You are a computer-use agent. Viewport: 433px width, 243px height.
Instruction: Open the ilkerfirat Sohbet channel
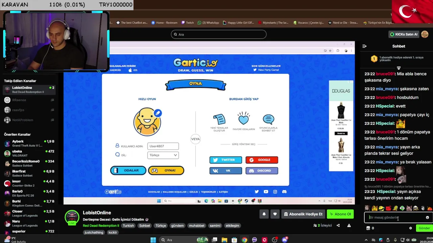(x=29, y=173)
